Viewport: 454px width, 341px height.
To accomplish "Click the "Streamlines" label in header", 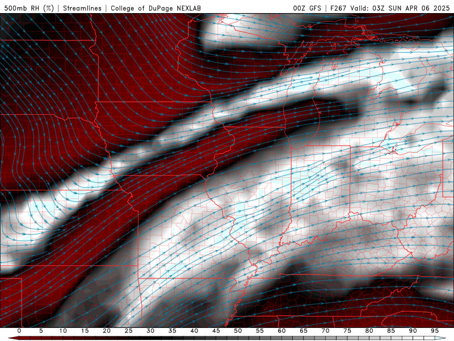I will tap(82, 8).
